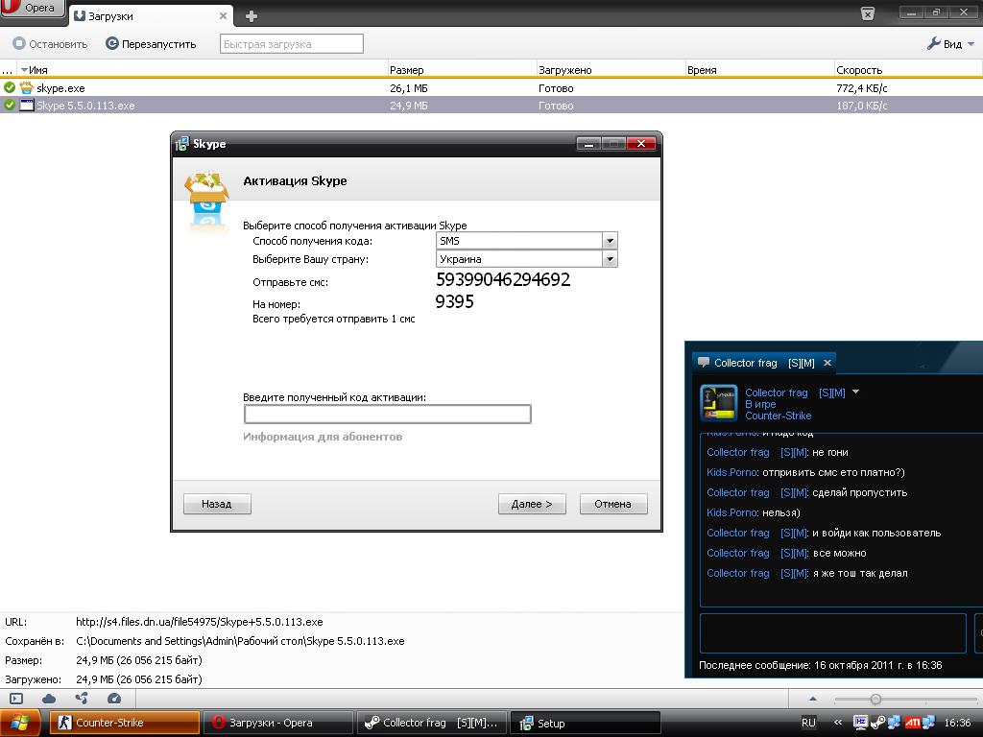Viewport: 983px width, 737px height.
Task: Open a new tab with the plus icon
Action: (x=251, y=16)
